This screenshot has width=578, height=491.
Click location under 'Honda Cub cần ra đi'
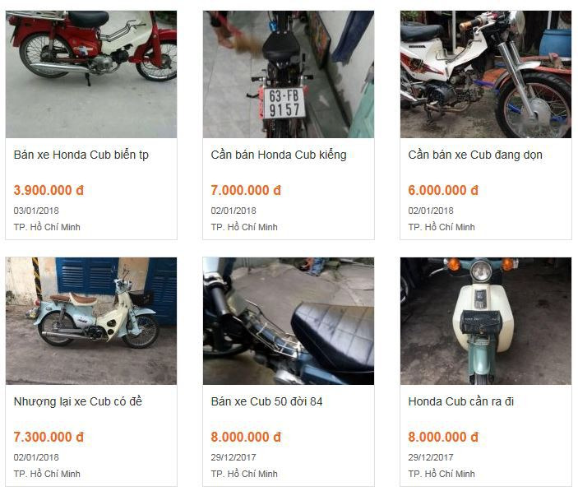point(442,474)
